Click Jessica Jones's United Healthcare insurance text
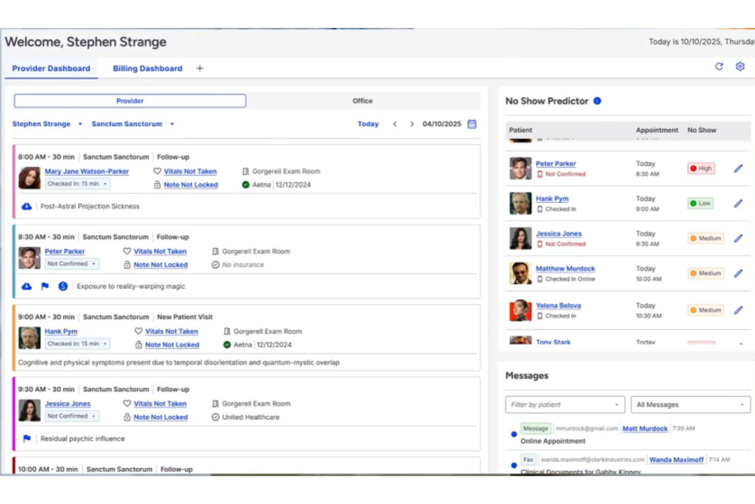 click(251, 417)
